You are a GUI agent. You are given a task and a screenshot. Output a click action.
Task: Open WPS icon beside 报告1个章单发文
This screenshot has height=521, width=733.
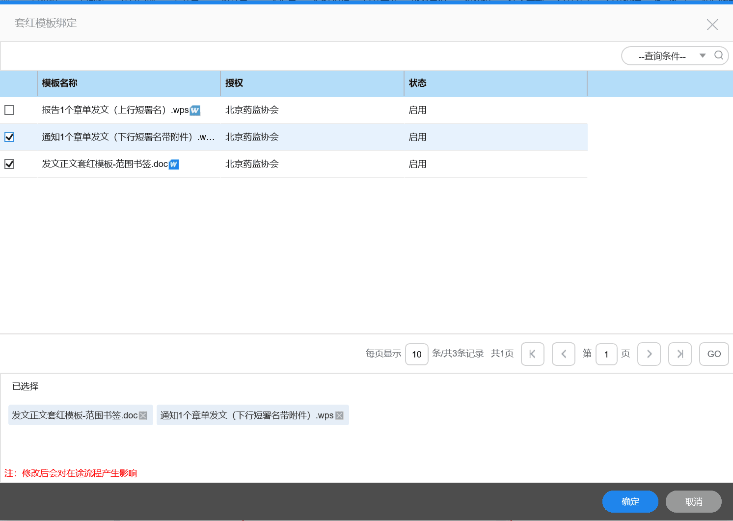[x=195, y=110]
